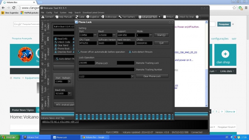Switch to the Android tab
Screen dimensions: 249x140
48,52
